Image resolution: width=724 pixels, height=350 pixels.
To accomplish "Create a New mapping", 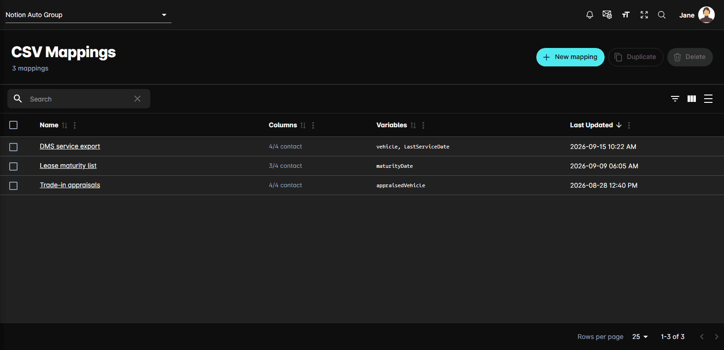I will (570, 57).
